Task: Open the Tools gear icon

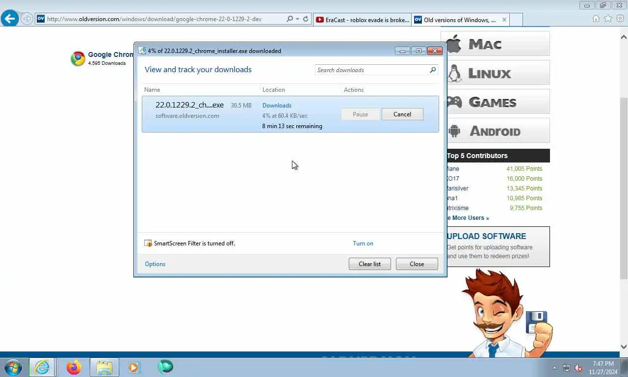Action: coord(620,19)
